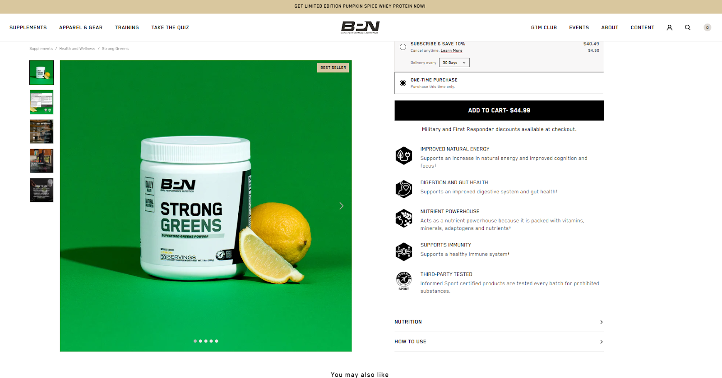Image resolution: width=722 pixels, height=378 pixels.
Task: Click the Learn More subscription link
Action: click(451, 50)
